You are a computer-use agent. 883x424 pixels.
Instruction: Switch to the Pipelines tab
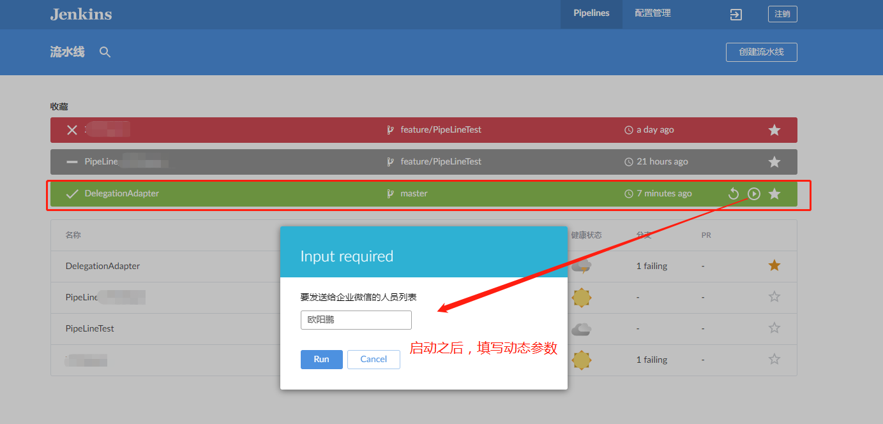click(591, 13)
